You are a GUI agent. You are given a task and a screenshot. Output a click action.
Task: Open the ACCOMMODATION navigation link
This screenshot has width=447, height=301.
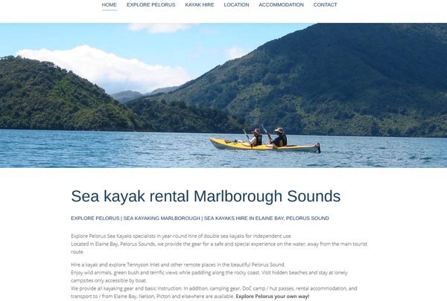[x=281, y=5]
